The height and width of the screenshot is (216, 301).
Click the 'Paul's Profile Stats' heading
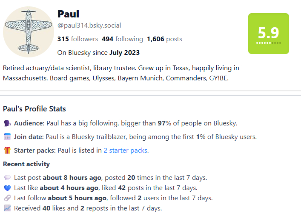(x=34, y=109)
